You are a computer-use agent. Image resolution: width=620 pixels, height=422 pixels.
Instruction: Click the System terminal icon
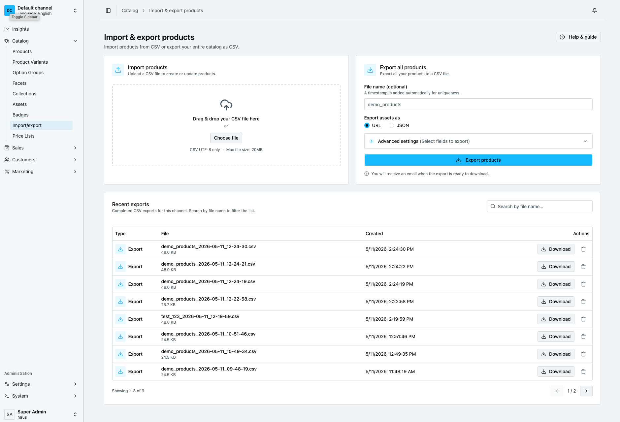pyautogui.click(x=7, y=396)
